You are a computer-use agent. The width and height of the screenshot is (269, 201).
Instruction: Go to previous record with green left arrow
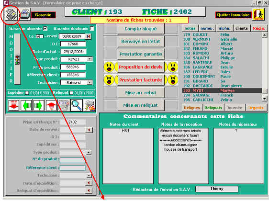[26, 105]
